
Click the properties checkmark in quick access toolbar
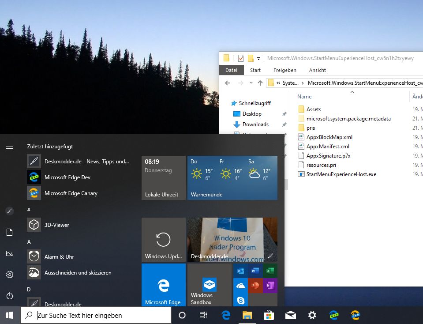click(x=241, y=58)
